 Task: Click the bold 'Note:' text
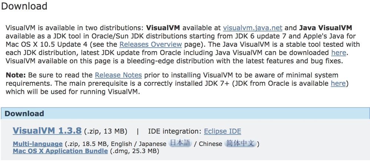pos(16,75)
